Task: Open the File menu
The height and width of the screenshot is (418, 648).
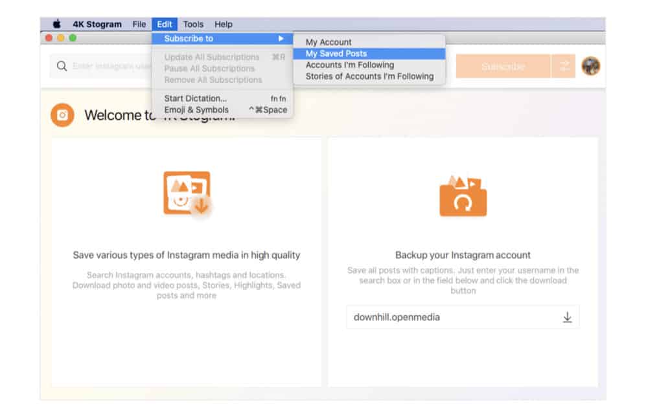Action: (x=139, y=25)
